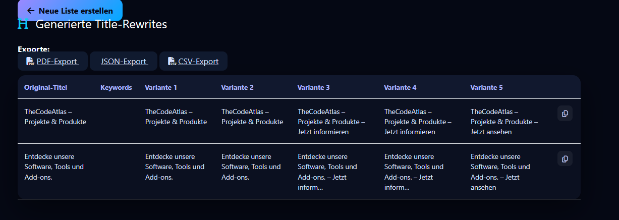Go back via Neue Liste erstellen button
Image resolution: width=619 pixels, height=220 pixels.
[x=70, y=11]
